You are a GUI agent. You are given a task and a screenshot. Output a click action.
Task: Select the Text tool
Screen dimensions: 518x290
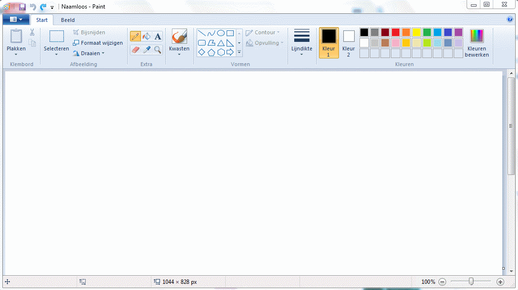(158, 37)
